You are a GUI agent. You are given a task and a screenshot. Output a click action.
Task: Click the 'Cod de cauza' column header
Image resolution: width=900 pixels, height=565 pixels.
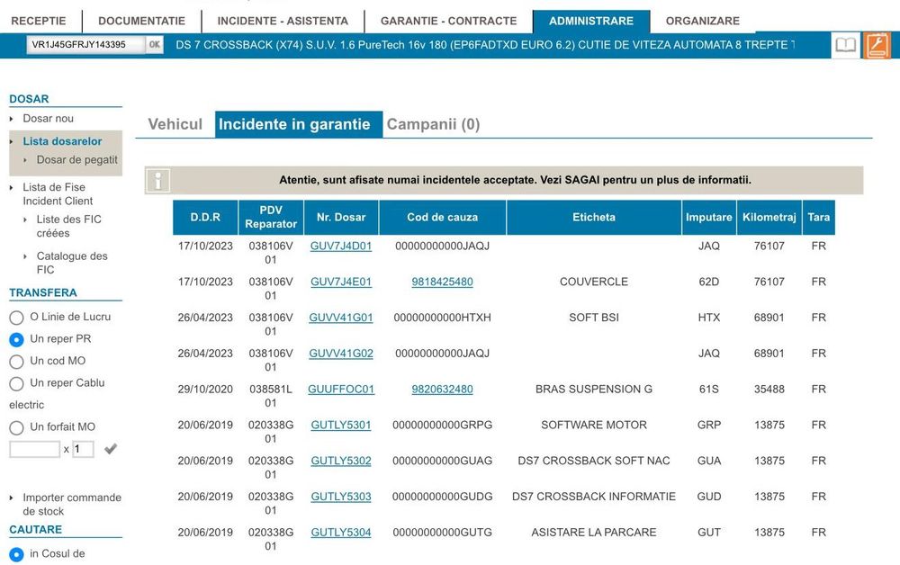443,218
